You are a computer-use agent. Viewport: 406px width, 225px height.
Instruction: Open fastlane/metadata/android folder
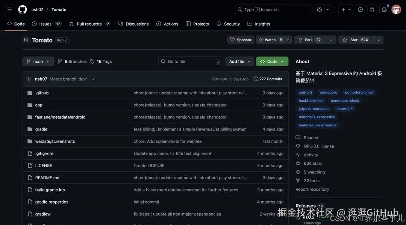60,117
